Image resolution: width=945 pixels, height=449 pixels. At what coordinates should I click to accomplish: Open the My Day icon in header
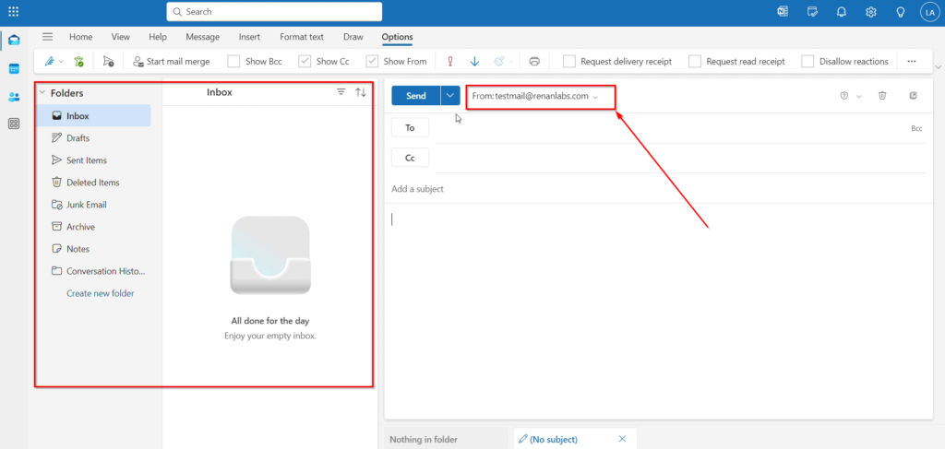click(x=812, y=11)
